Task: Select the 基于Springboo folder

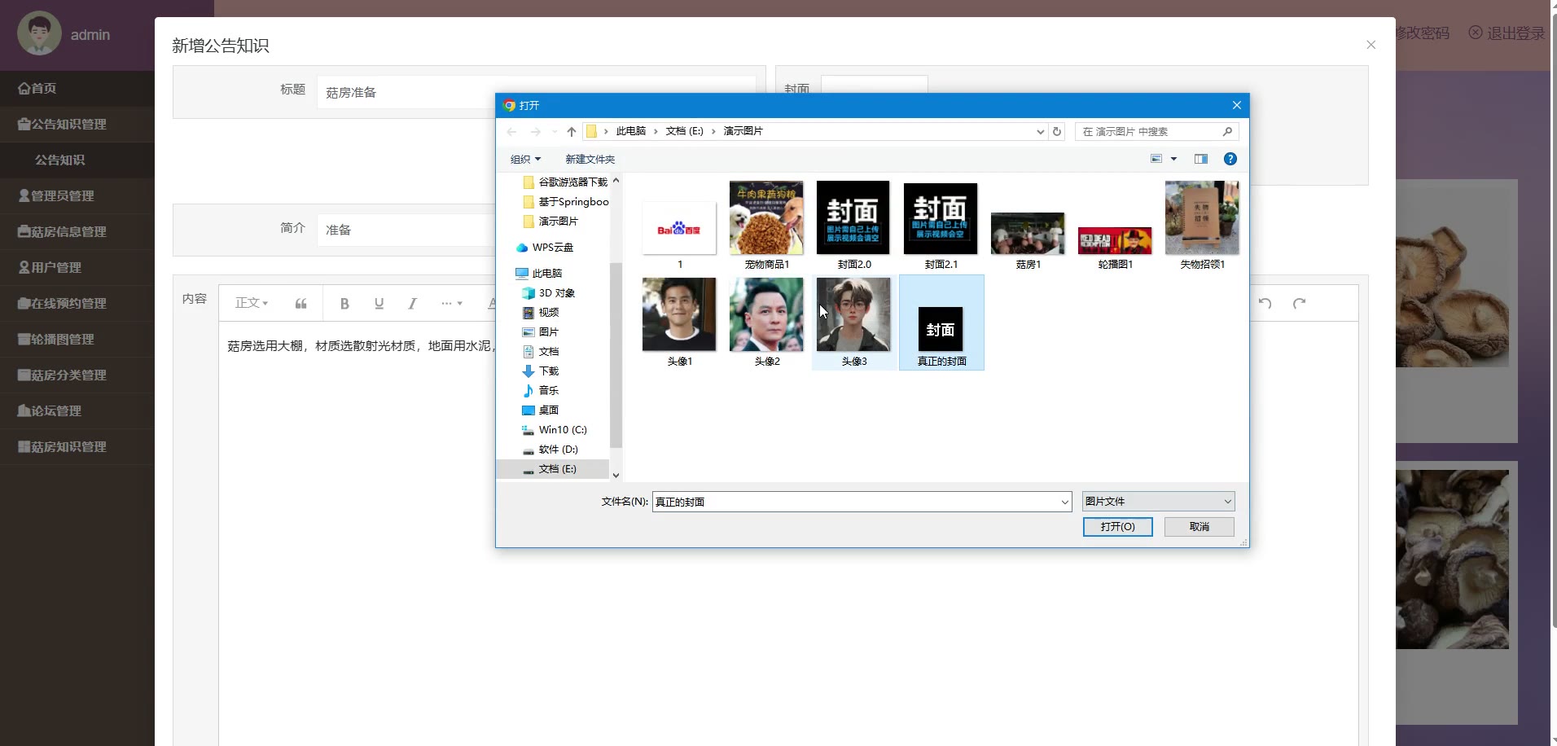Action: [x=566, y=201]
